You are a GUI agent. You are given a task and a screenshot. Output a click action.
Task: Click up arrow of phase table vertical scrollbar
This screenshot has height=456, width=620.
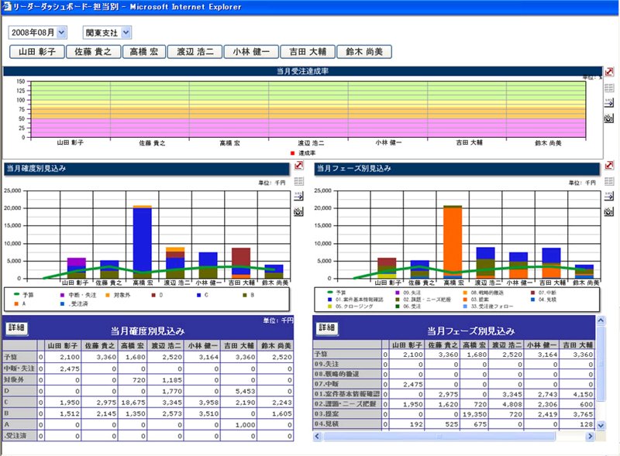tap(601, 320)
